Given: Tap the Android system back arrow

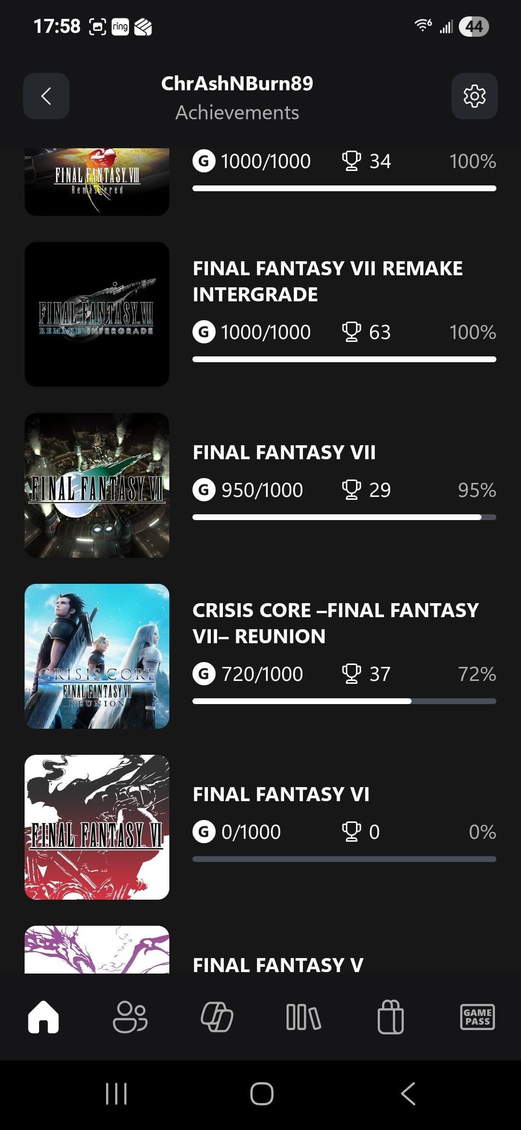Looking at the screenshot, I should point(408,1094).
